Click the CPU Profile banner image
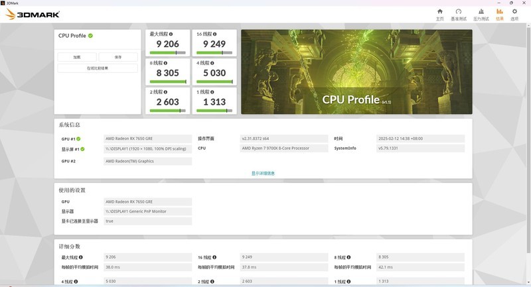Image resolution: width=531 pixels, height=287 pixels. click(x=356, y=72)
